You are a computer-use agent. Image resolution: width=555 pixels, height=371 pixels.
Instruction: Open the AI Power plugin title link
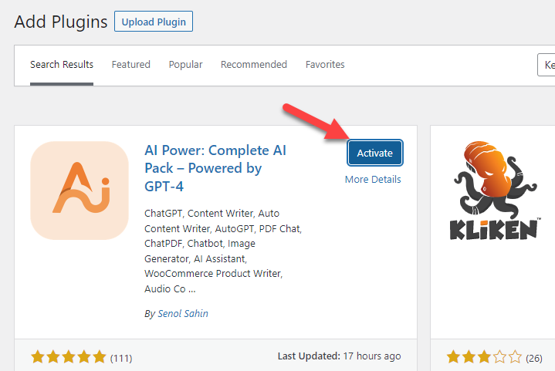coord(215,168)
